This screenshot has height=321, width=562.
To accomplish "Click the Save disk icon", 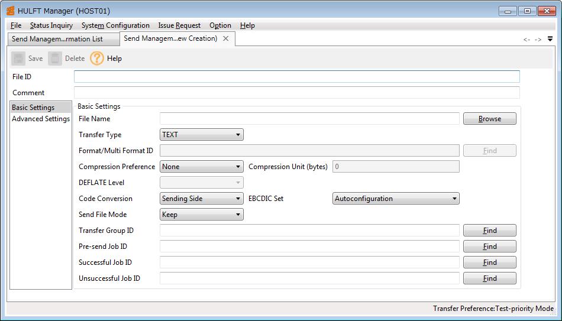I will point(18,59).
